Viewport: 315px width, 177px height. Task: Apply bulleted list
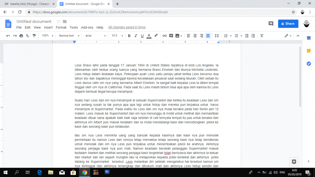tap(237, 36)
